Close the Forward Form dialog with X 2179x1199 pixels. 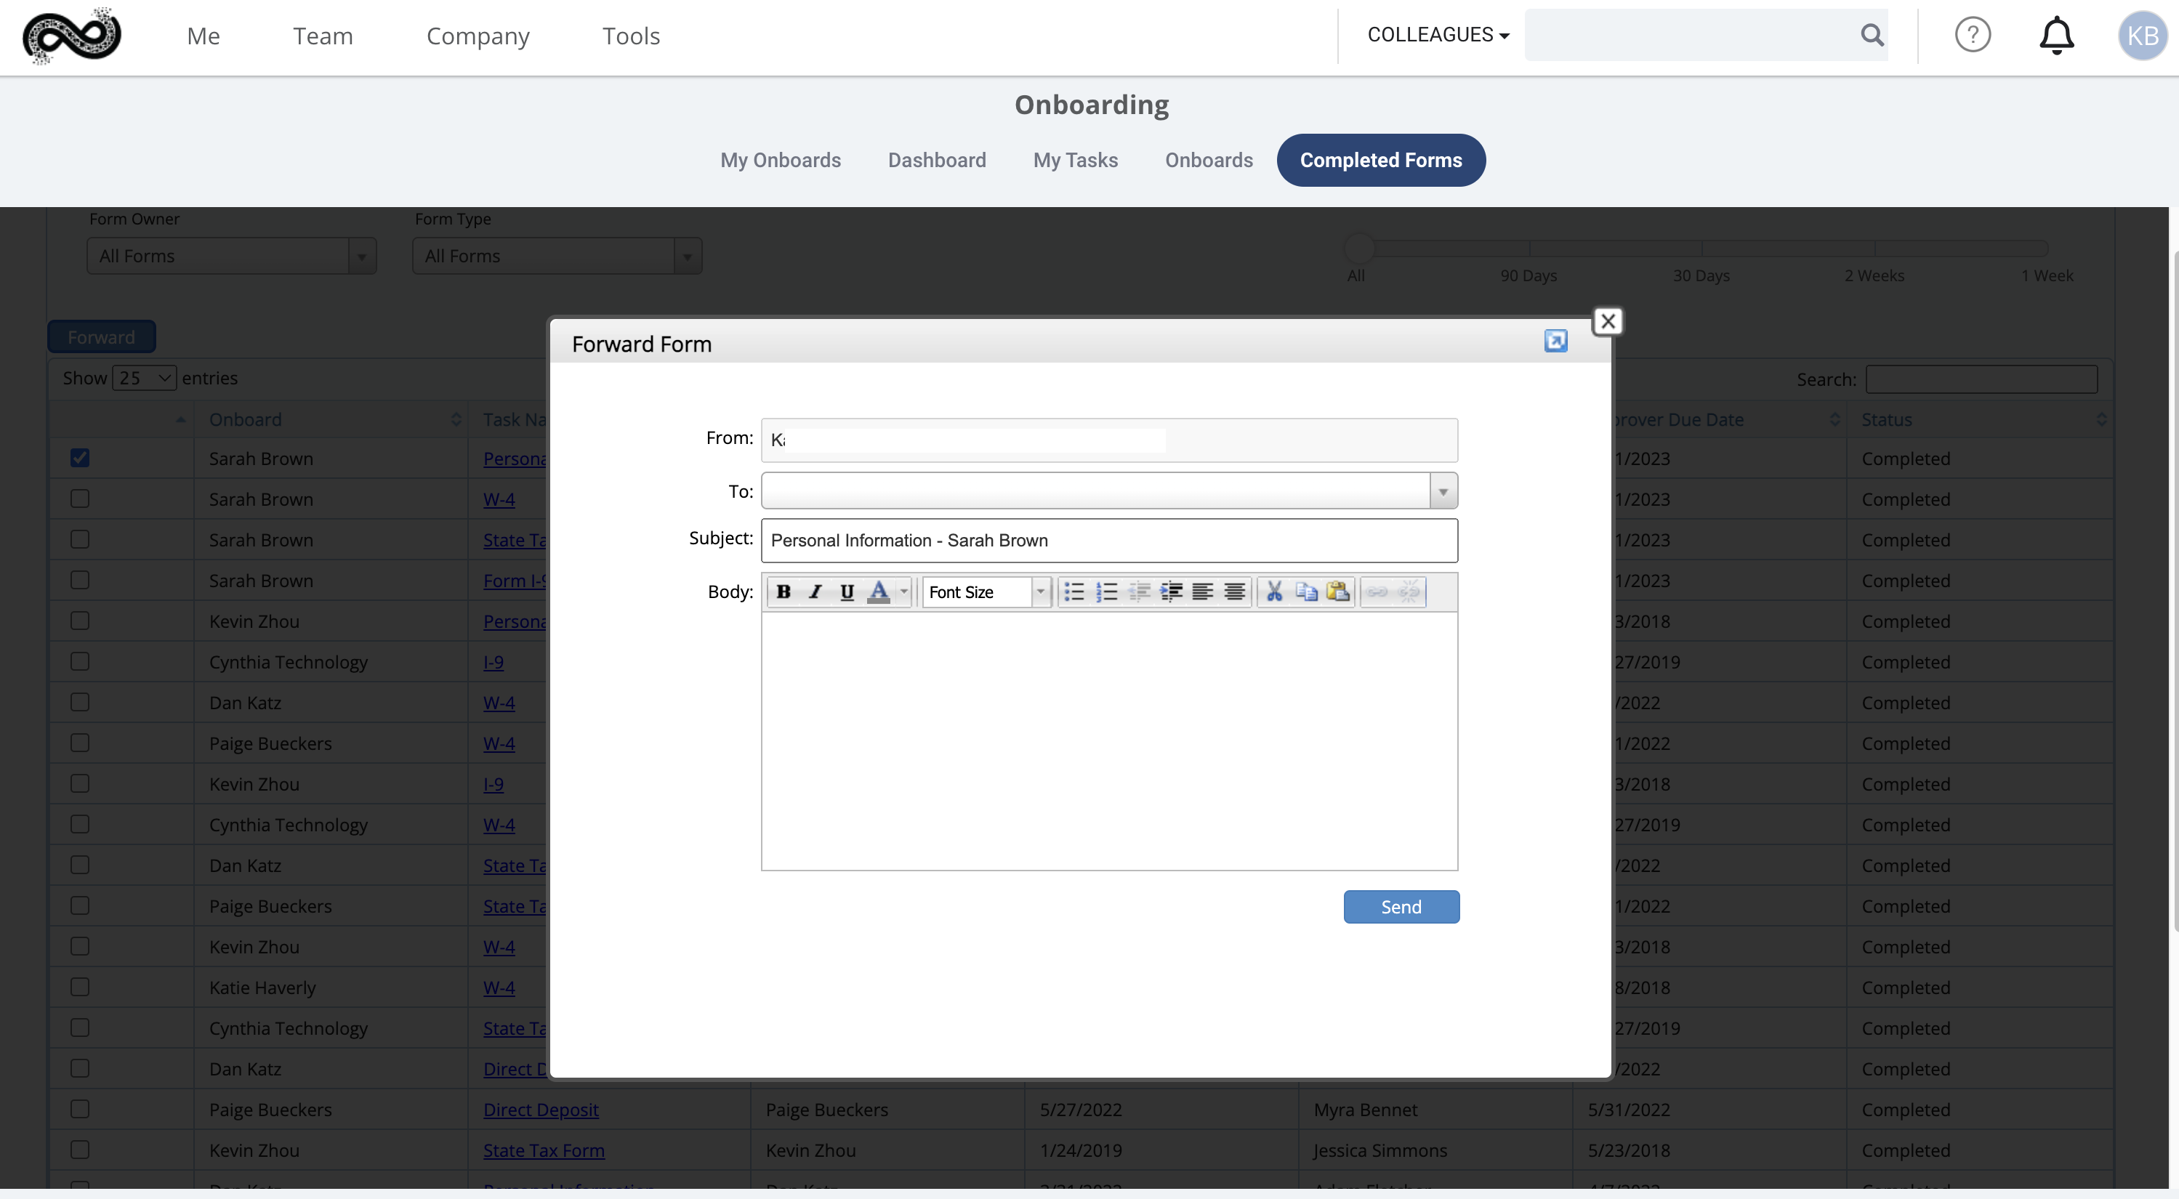click(1608, 321)
